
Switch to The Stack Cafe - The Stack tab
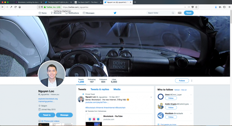pos(88,2)
